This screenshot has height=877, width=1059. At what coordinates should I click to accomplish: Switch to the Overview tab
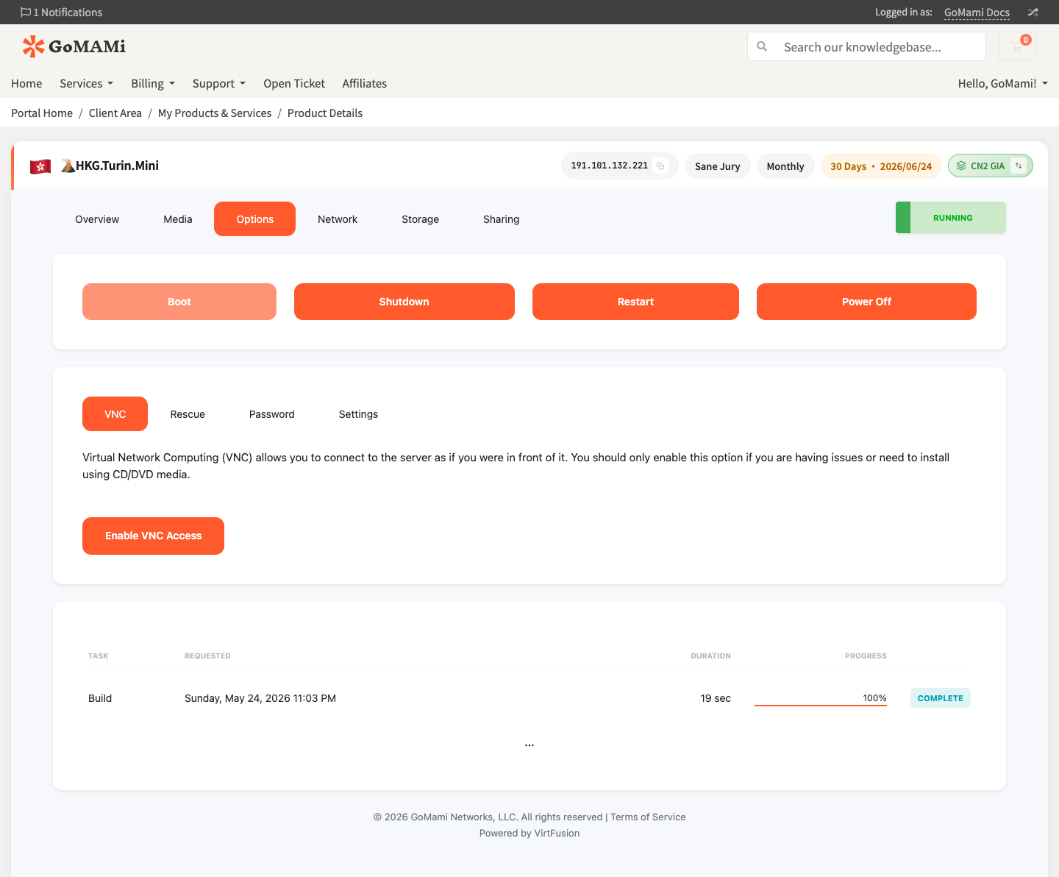pos(97,219)
